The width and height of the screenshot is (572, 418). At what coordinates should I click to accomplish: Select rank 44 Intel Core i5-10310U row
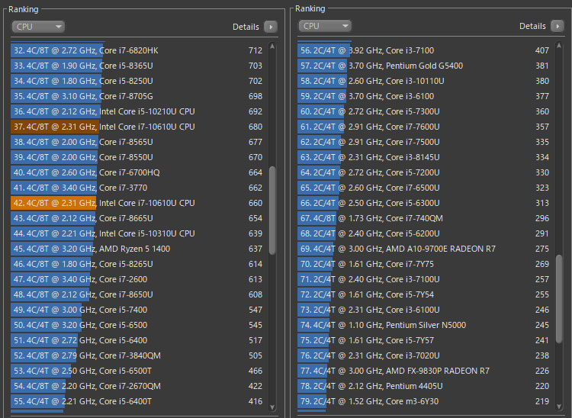tap(138, 233)
